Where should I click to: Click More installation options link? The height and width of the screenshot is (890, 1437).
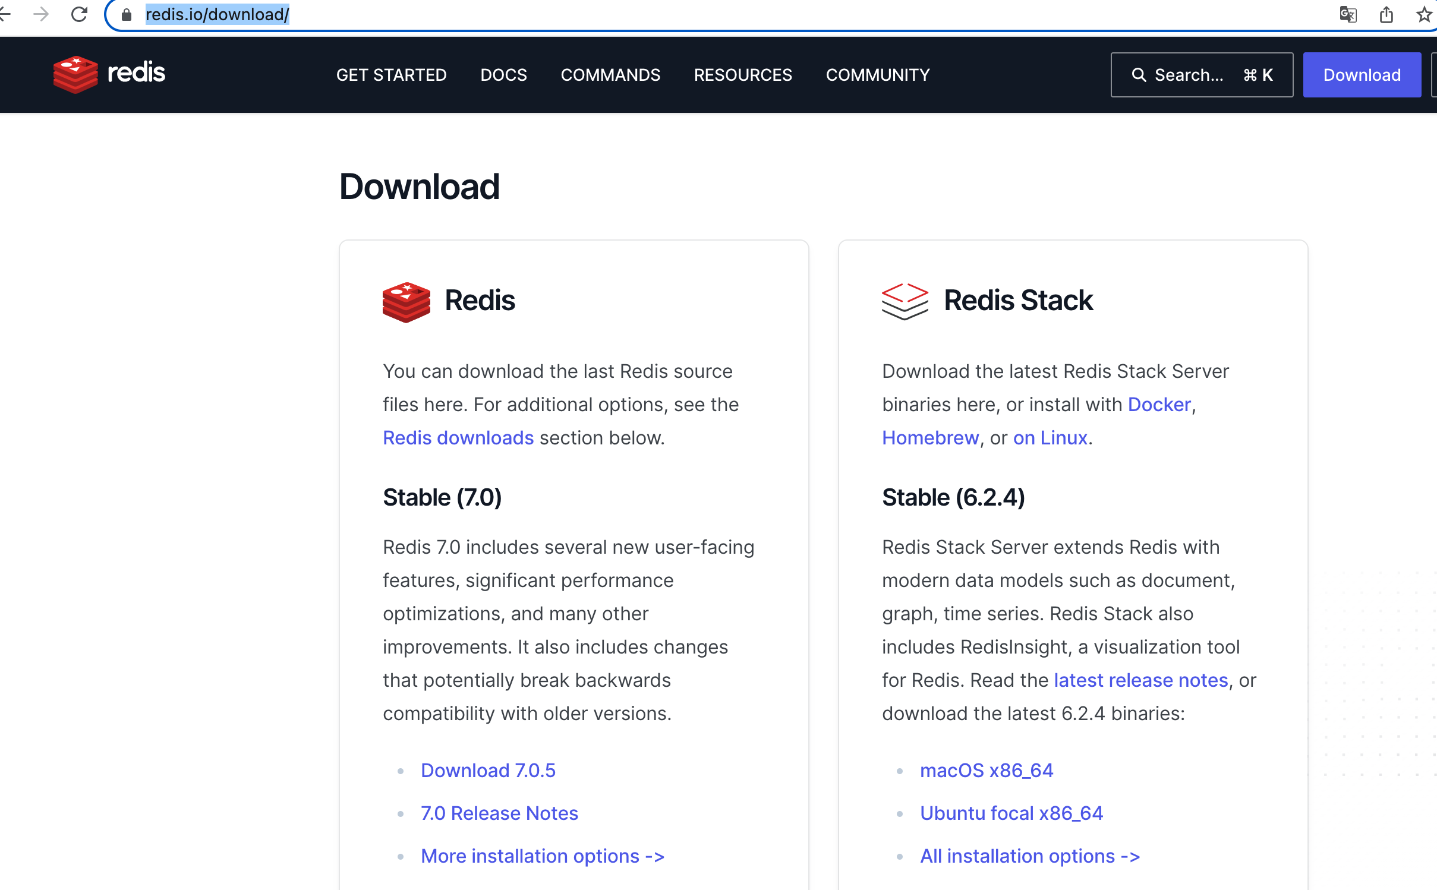543,856
